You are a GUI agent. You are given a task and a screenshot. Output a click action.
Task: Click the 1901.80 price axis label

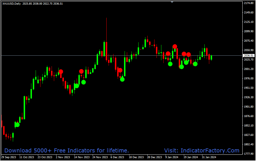(249, 107)
